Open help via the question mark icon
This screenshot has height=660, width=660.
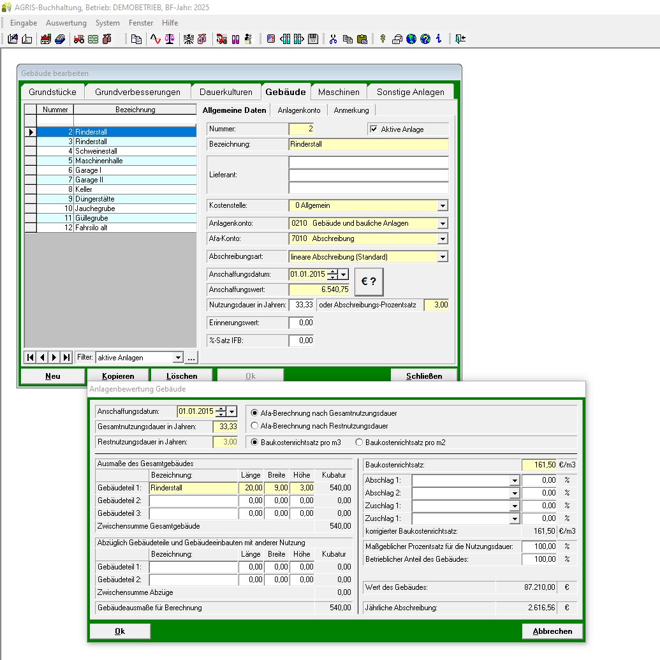pos(425,39)
